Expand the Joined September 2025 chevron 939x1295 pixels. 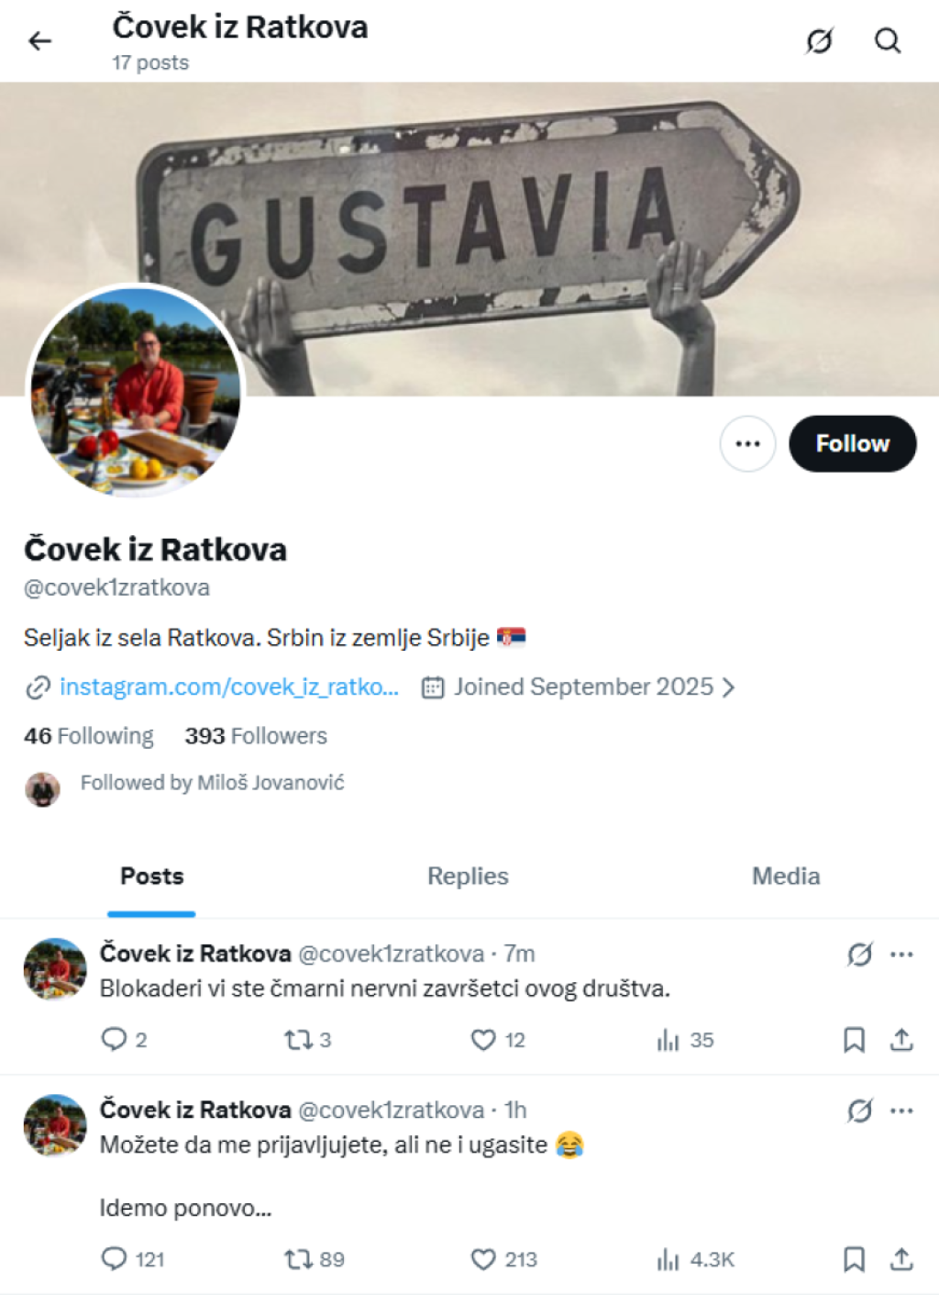pos(729,687)
